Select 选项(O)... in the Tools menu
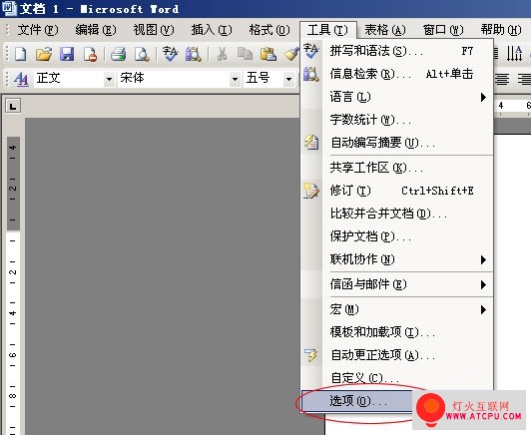The width and height of the screenshot is (531, 435). pyautogui.click(x=357, y=401)
